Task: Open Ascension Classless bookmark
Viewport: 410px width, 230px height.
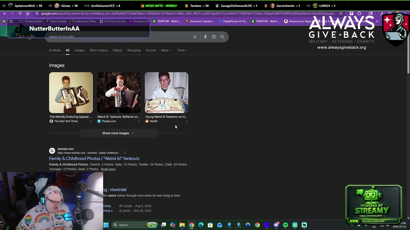Action: click(x=200, y=21)
